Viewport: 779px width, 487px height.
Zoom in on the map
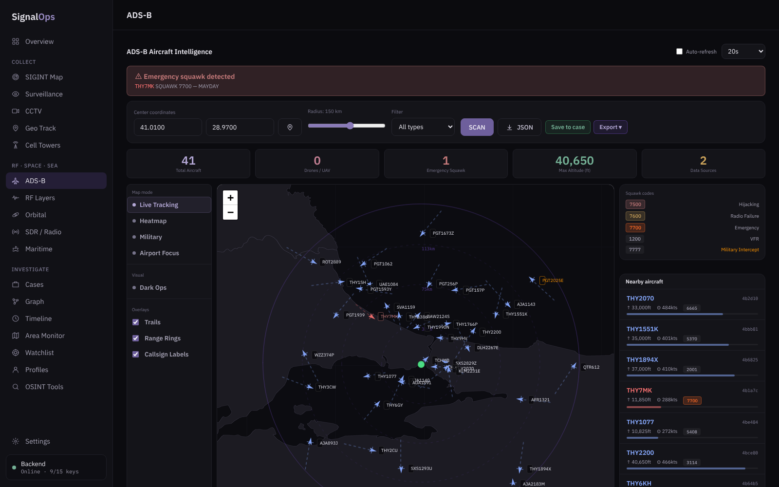pyautogui.click(x=230, y=198)
